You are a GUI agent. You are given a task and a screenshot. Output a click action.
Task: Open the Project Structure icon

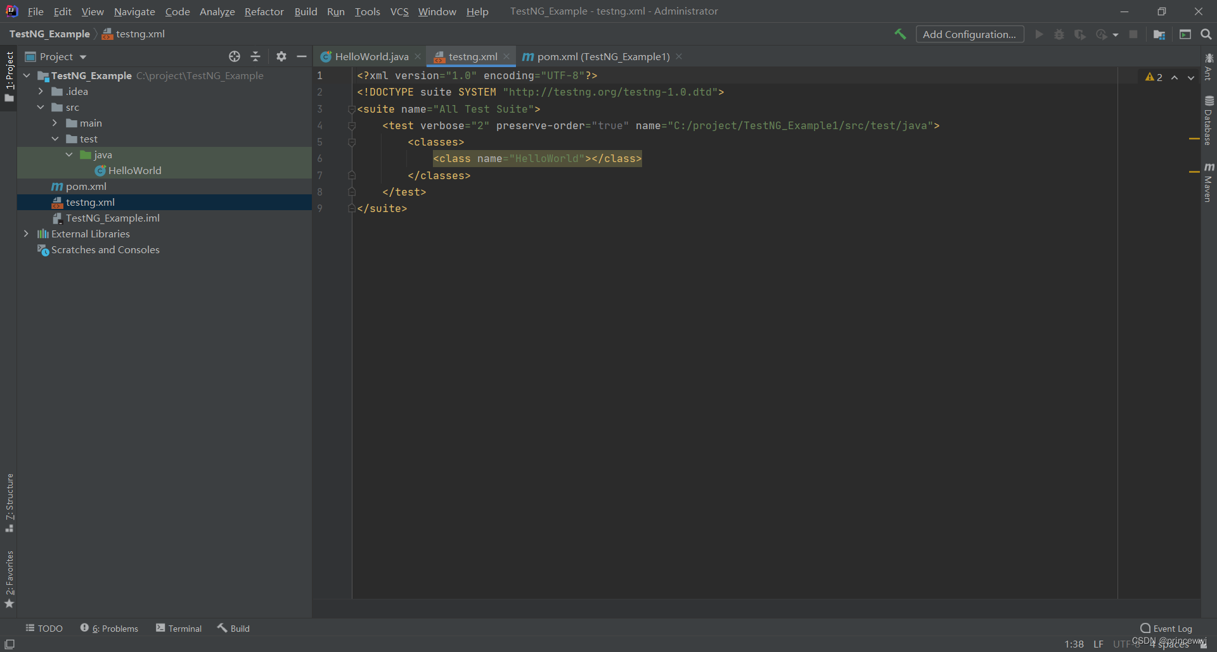[x=1159, y=34]
